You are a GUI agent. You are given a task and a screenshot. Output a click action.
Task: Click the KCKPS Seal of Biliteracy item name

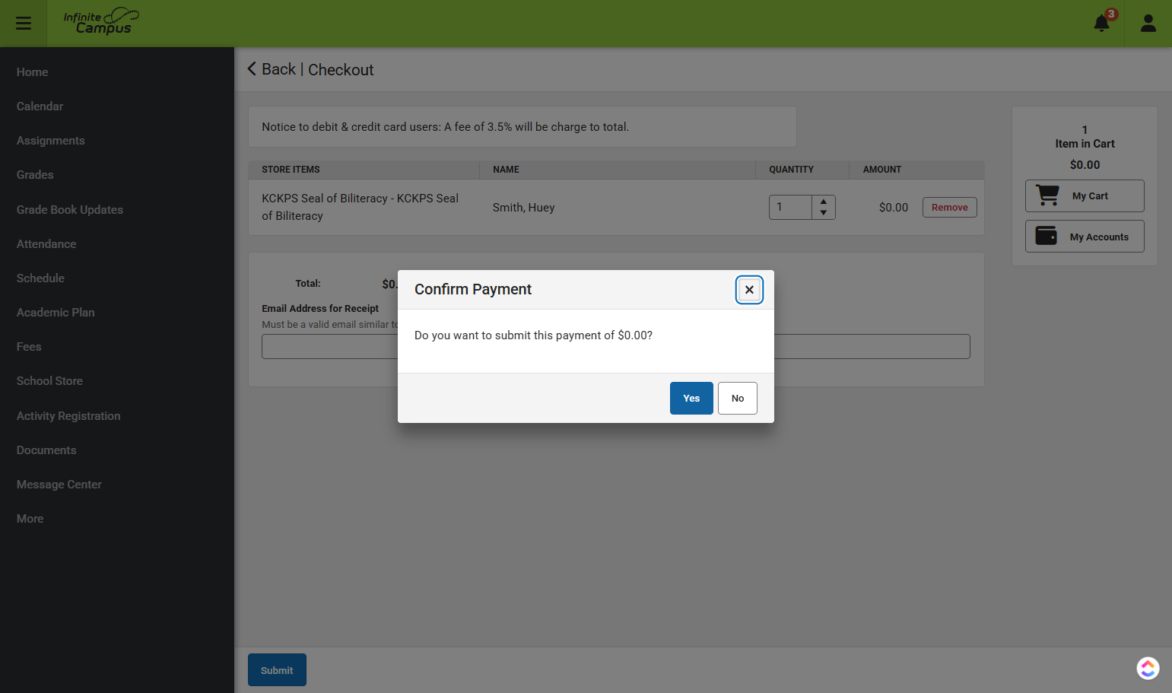coord(360,207)
